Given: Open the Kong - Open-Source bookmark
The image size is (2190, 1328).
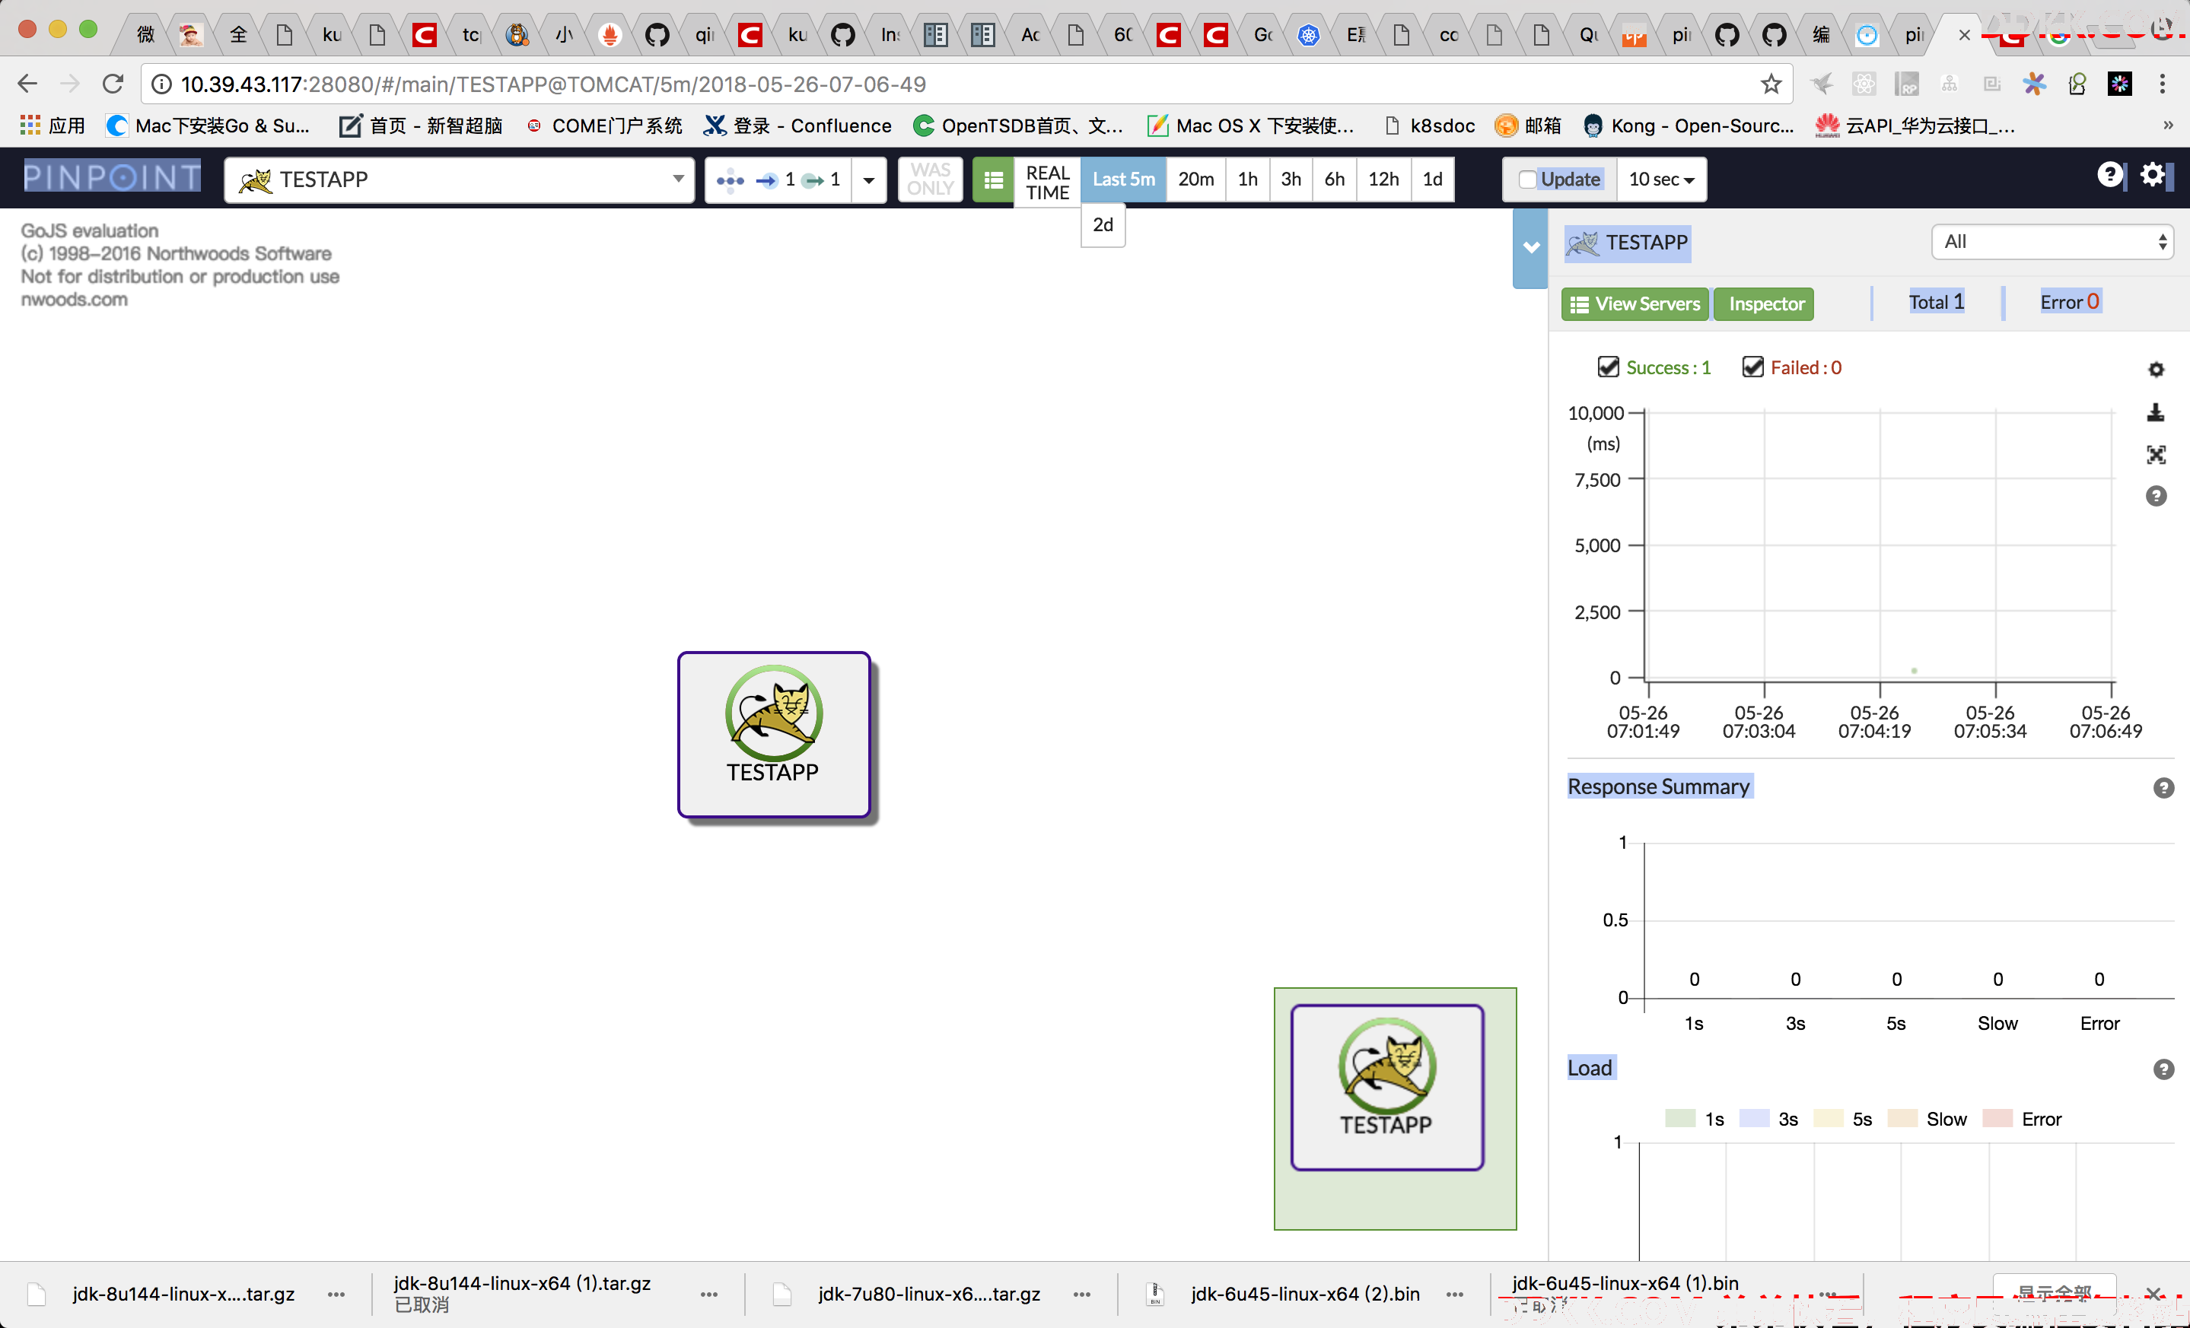Looking at the screenshot, I should pos(1688,126).
